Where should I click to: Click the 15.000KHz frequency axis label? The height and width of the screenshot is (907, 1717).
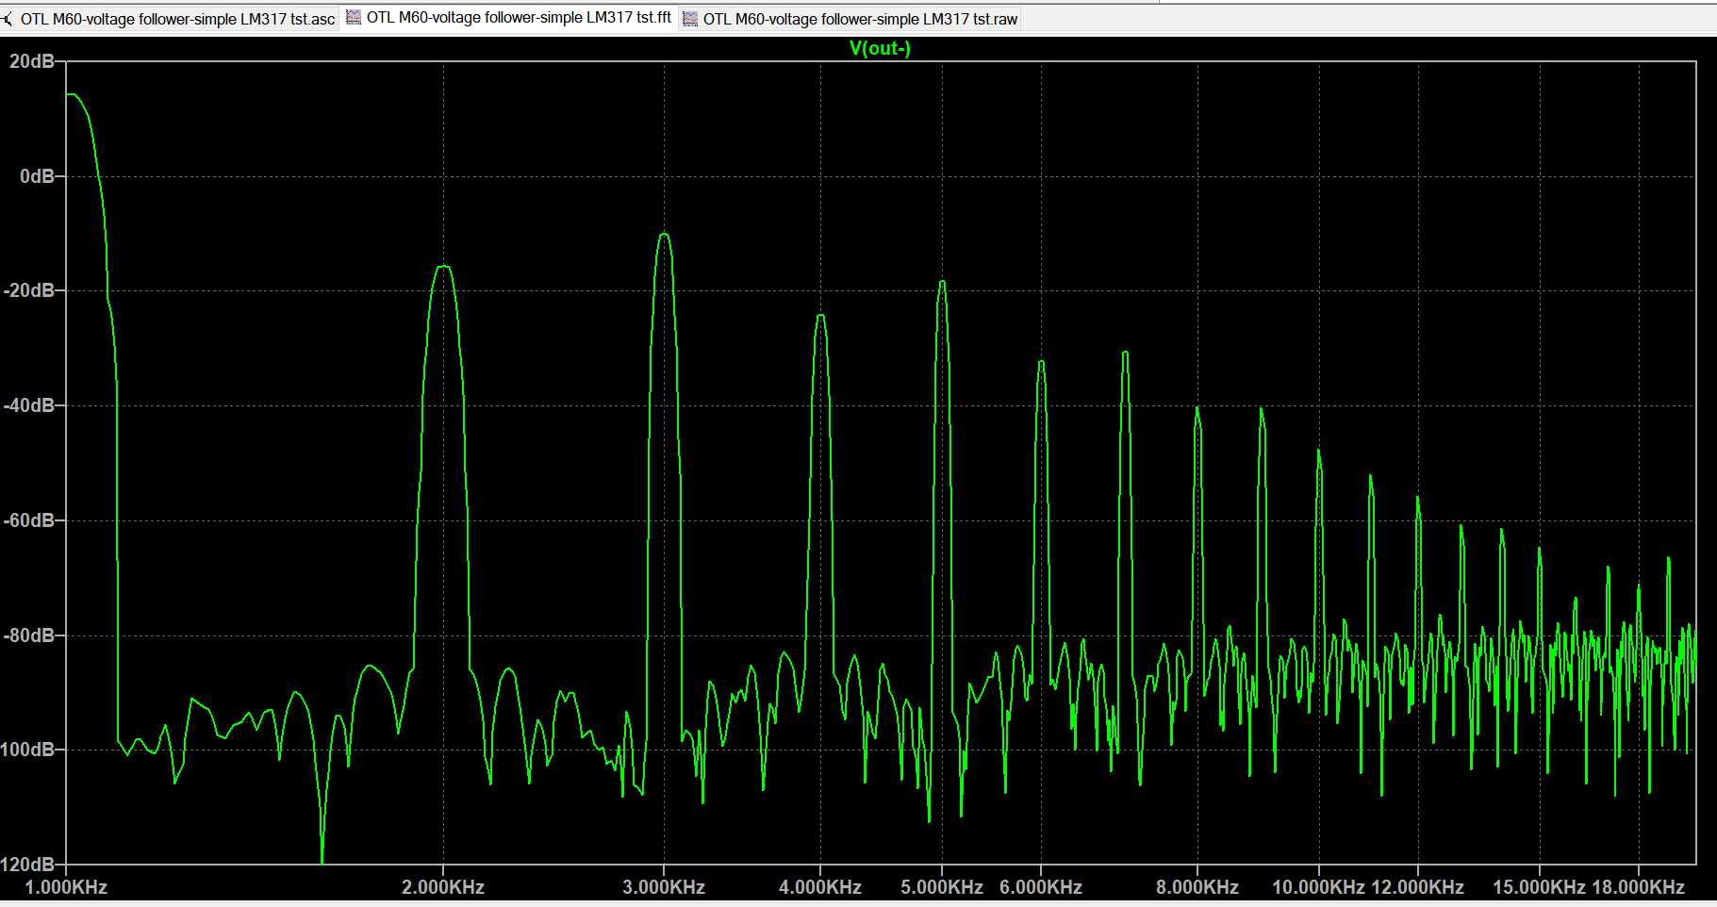[1539, 887]
